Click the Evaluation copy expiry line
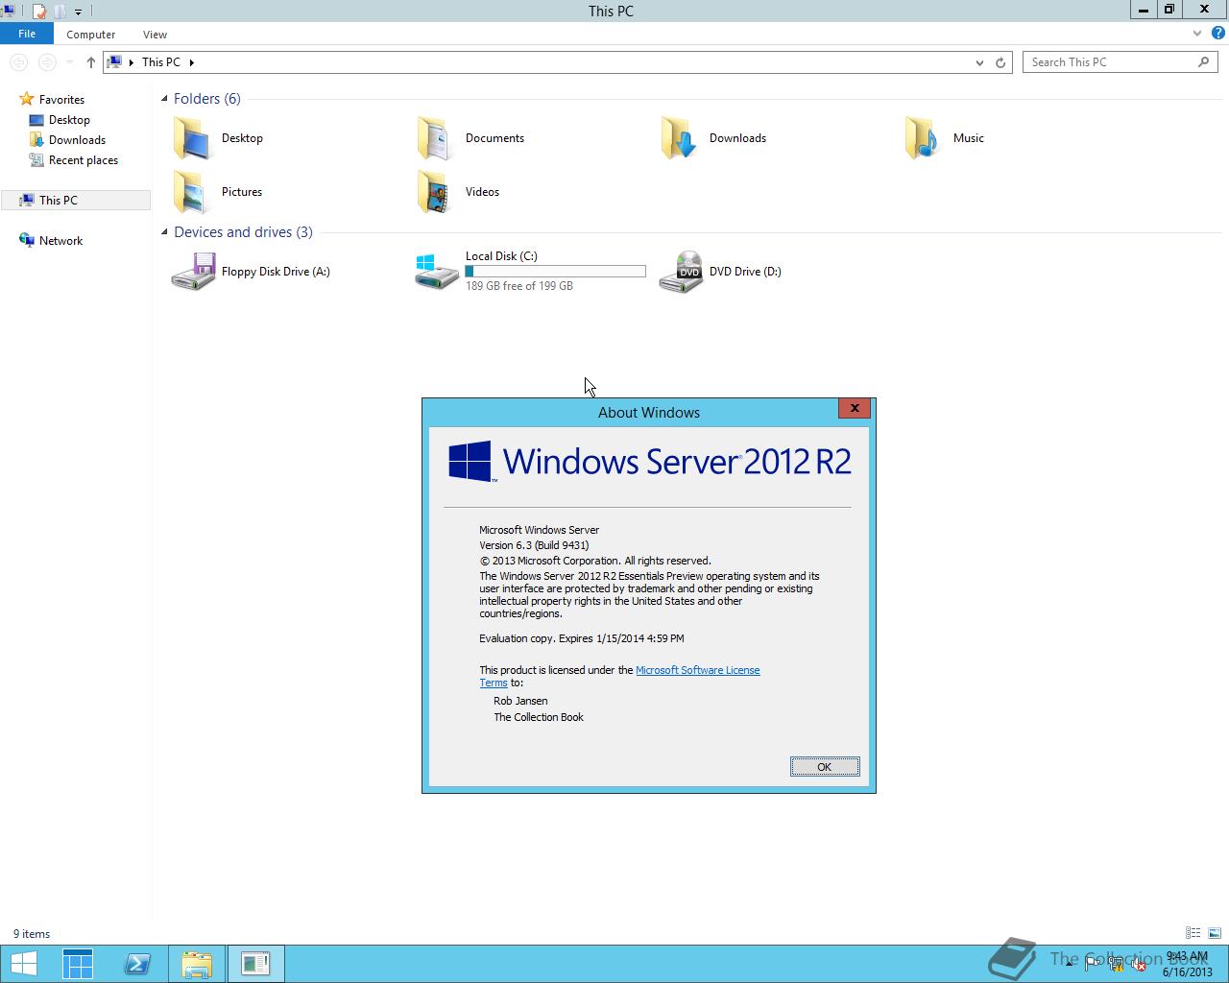 click(x=582, y=638)
